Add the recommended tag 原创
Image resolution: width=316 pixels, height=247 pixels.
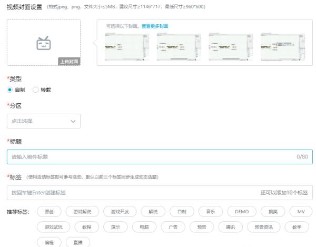pyautogui.click(x=50, y=212)
